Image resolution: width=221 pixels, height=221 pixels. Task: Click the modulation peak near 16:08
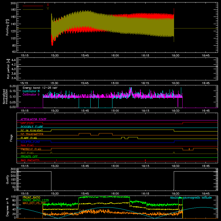point(130,91)
